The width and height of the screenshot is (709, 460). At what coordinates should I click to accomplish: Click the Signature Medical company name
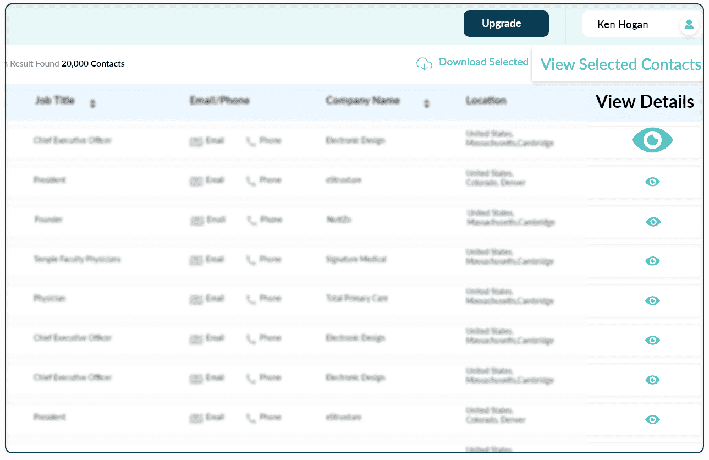click(x=355, y=259)
